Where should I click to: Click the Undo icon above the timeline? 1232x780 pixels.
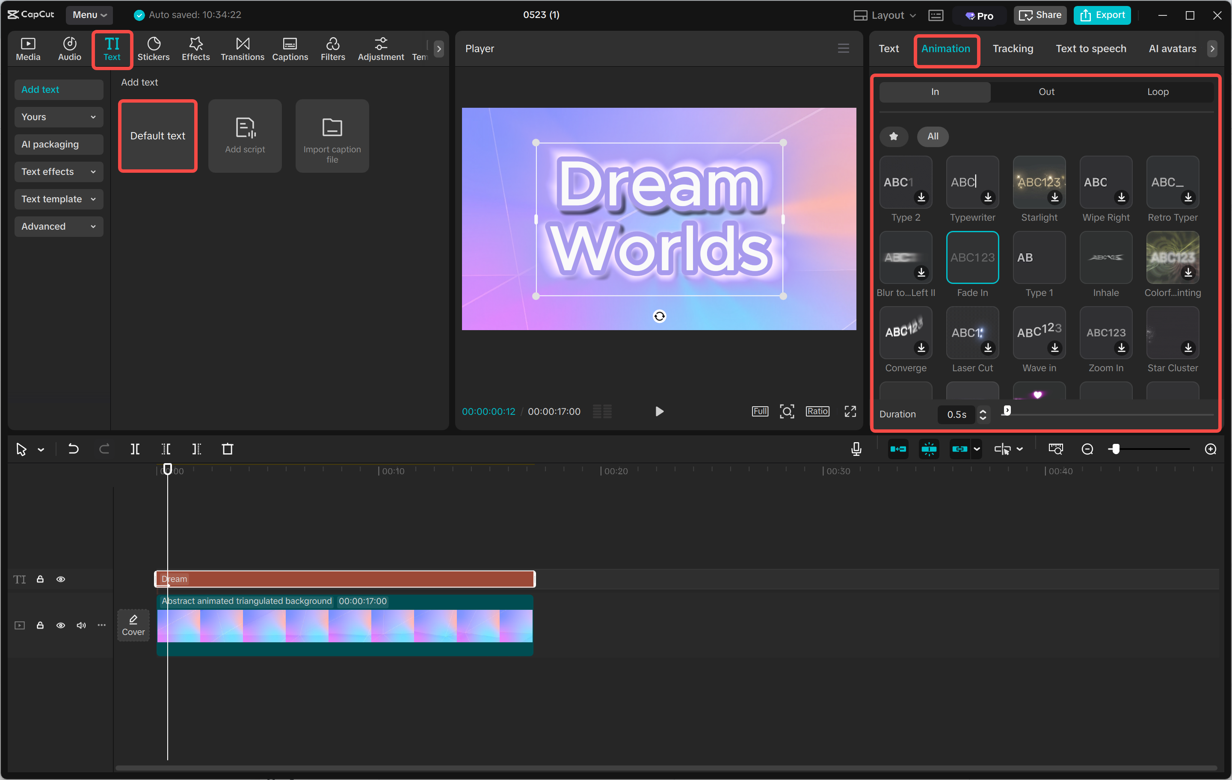point(73,449)
